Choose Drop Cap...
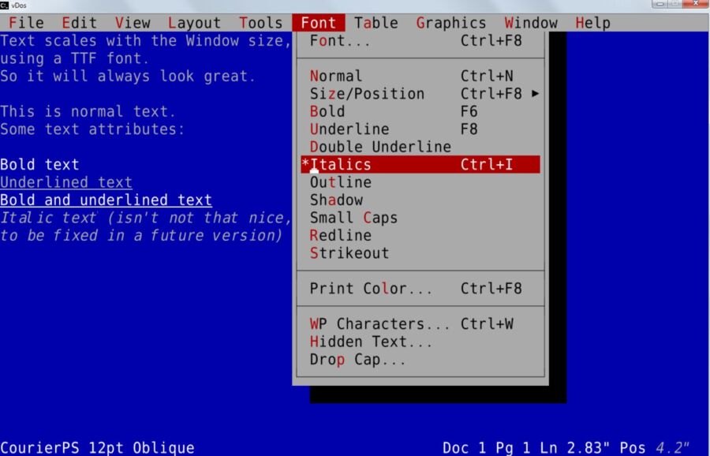 click(420, 360)
